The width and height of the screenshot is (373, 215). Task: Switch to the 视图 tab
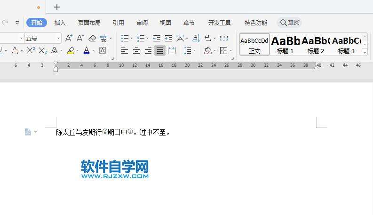[165, 23]
